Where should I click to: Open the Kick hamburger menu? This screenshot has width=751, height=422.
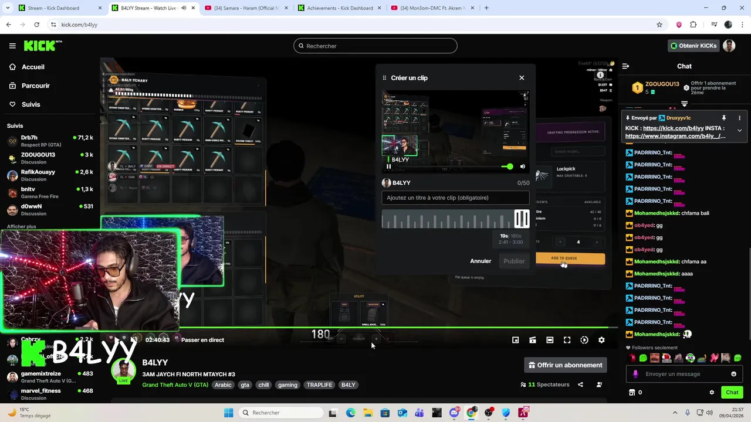click(x=12, y=46)
